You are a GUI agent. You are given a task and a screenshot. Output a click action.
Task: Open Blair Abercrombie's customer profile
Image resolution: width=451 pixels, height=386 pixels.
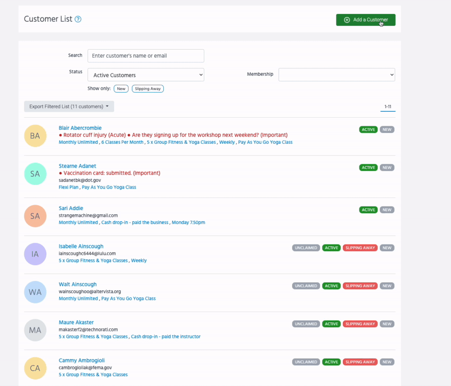(x=80, y=128)
